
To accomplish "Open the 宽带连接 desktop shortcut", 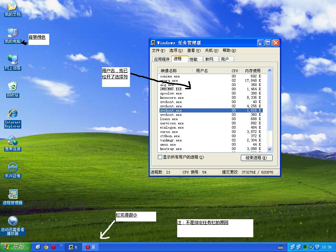I will (13, 143).
